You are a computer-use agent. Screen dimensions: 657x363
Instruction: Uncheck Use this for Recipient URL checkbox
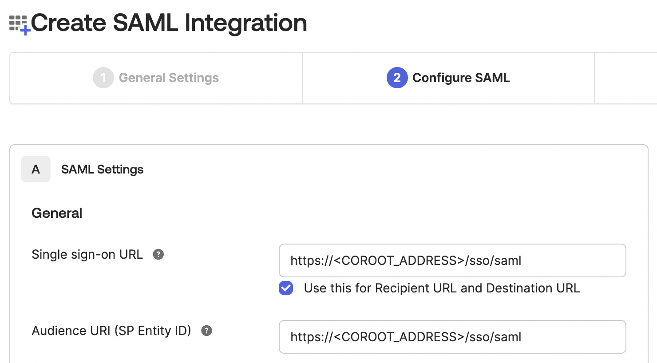[x=286, y=288]
